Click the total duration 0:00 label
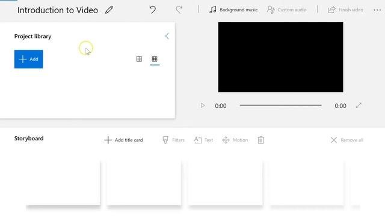Viewport: 385px width, 216px height. click(340, 106)
